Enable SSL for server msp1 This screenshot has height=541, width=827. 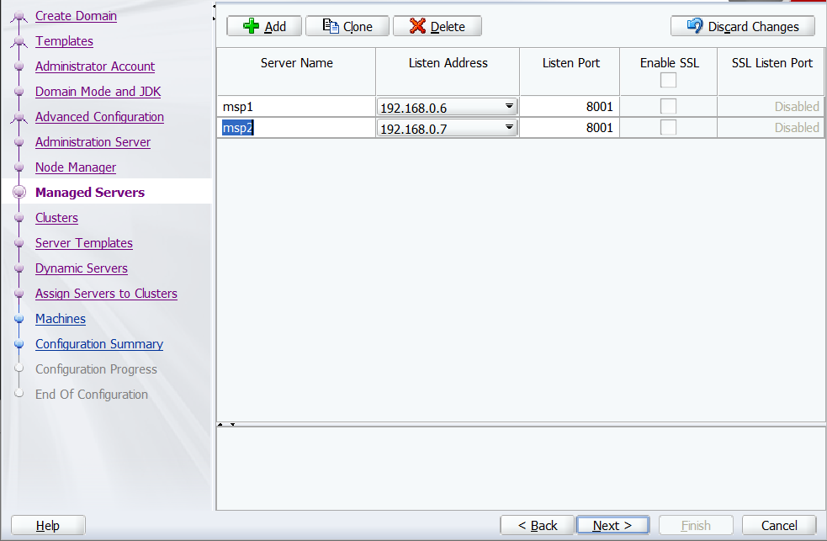click(x=668, y=105)
